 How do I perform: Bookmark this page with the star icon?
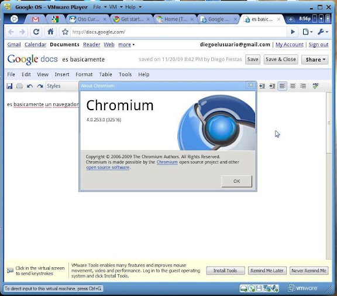coord(65,32)
